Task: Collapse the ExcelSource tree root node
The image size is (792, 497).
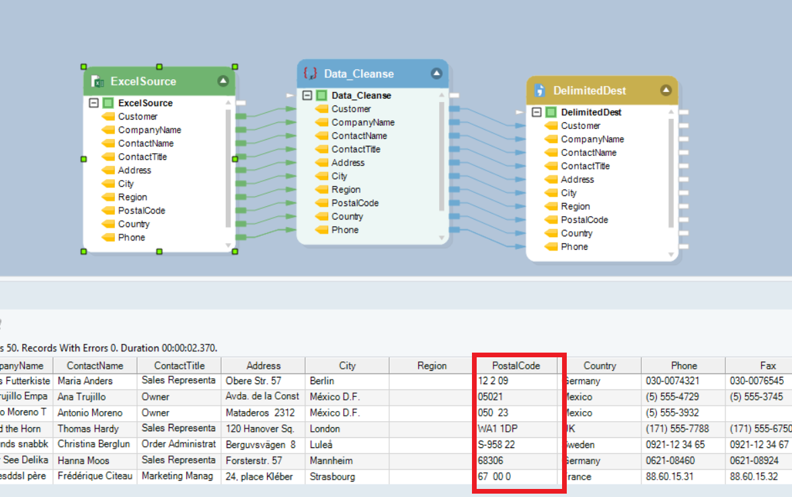Action: [x=93, y=103]
